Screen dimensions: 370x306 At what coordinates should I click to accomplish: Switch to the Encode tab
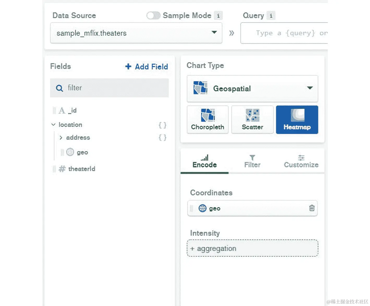click(x=205, y=161)
